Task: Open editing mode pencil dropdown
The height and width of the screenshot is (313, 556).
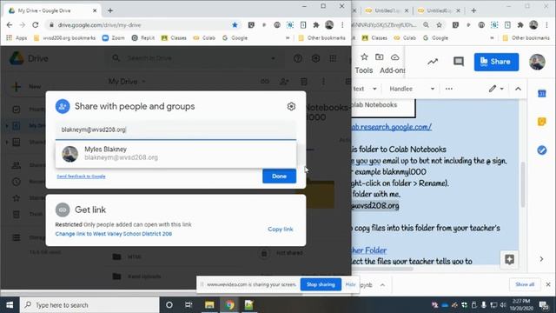Action: (496, 89)
